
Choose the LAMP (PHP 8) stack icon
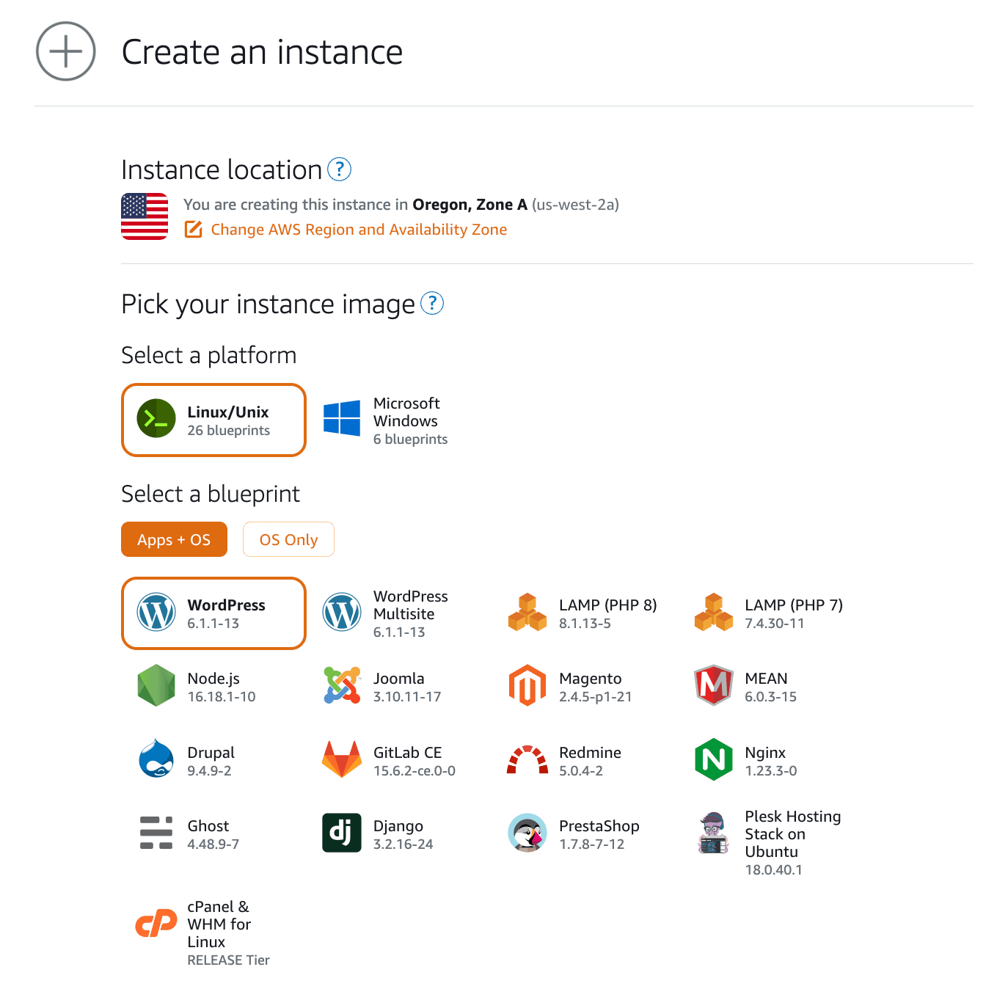click(527, 613)
